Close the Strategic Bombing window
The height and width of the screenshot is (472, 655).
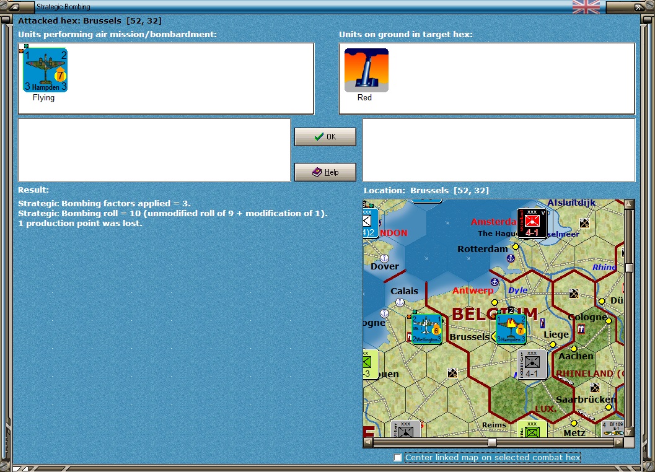click(638, 7)
